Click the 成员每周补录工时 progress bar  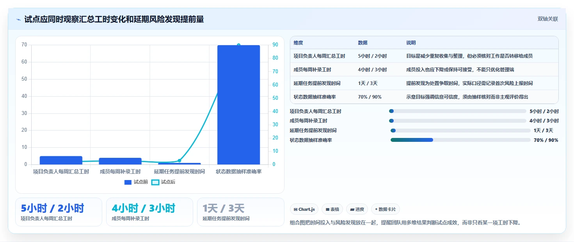[x=458, y=121]
